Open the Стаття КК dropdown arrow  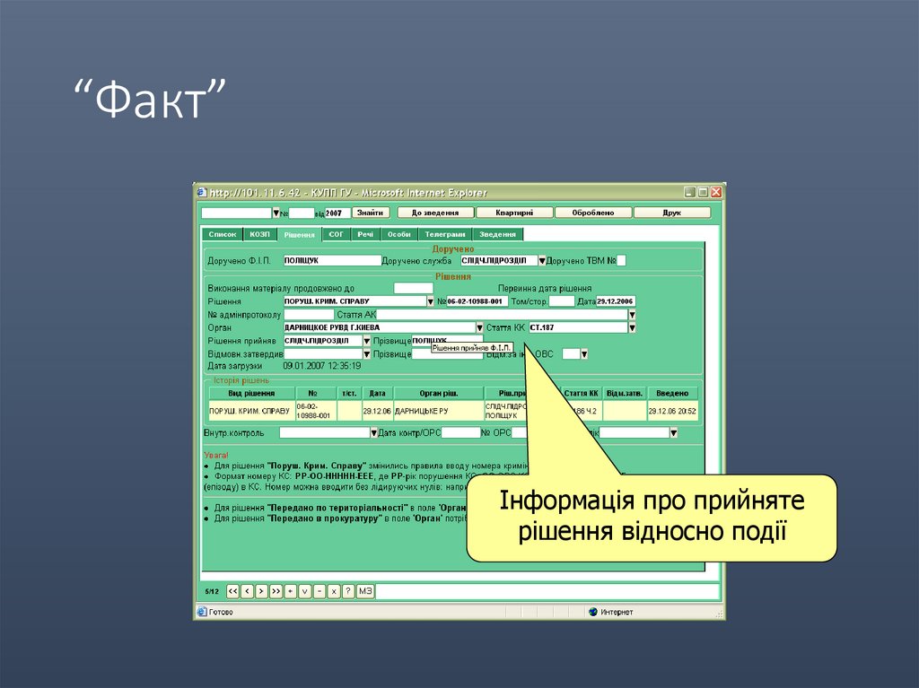click(632, 327)
